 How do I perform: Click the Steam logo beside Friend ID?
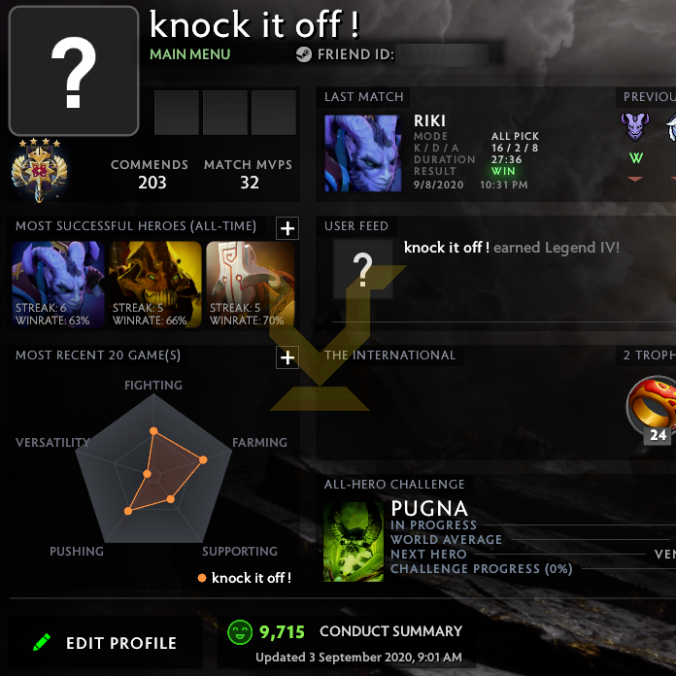pyautogui.click(x=303, y=54)
